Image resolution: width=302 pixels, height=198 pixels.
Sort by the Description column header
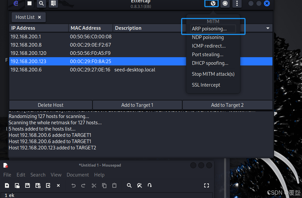coord(150,28)
